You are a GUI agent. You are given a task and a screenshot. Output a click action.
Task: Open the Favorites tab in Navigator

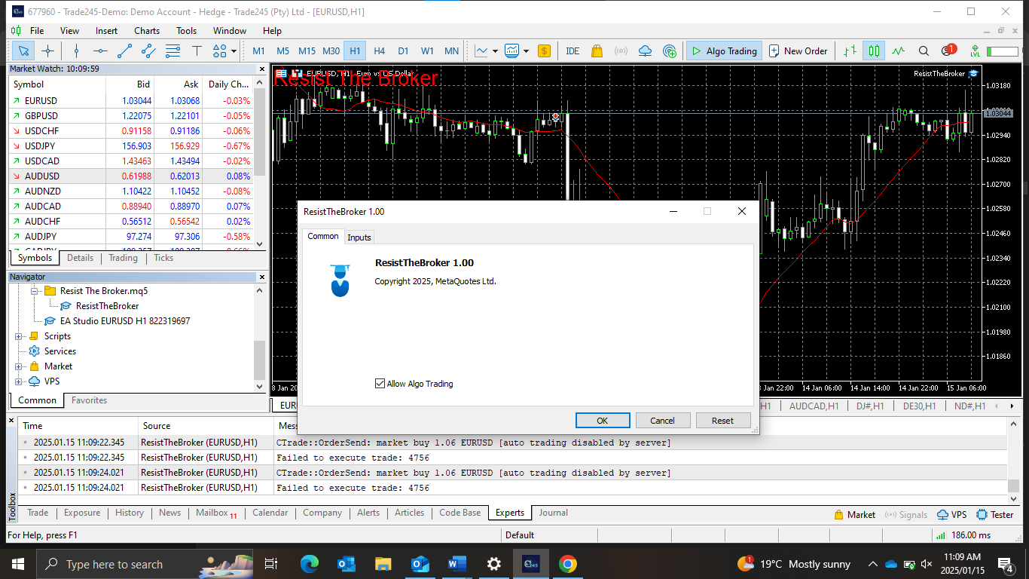[89, 400]
